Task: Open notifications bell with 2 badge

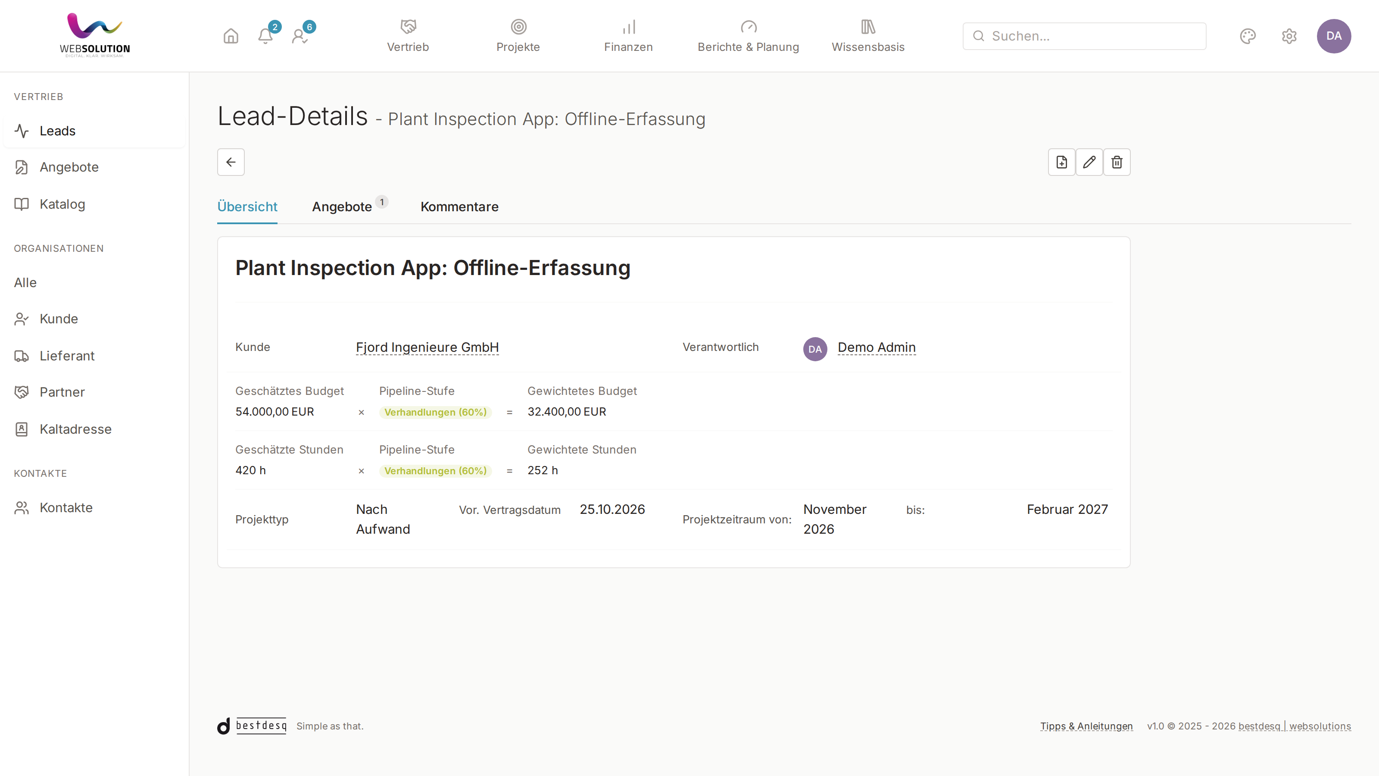Action: (265, 36)
